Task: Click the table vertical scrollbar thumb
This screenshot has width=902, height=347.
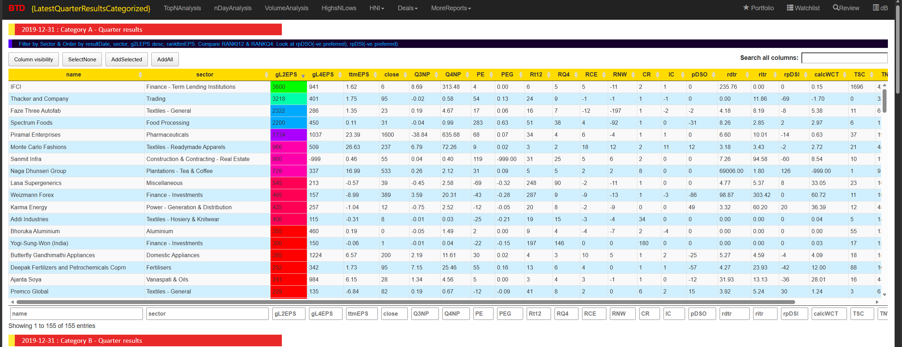Action: point(884,101)
